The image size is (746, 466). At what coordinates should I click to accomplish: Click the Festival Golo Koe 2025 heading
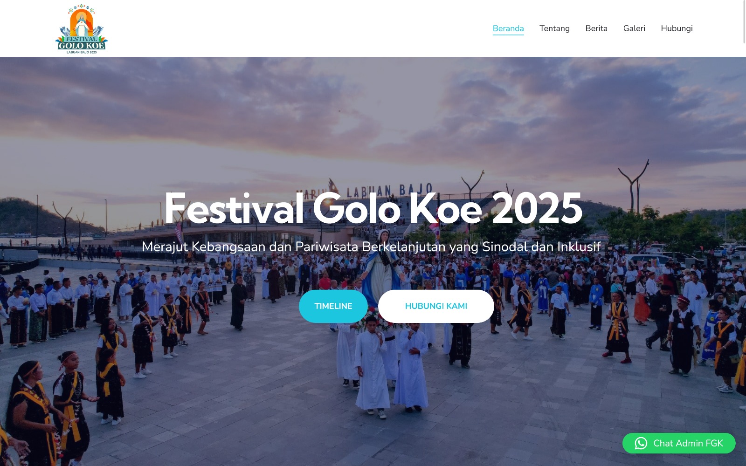click(x=373, y=208)
